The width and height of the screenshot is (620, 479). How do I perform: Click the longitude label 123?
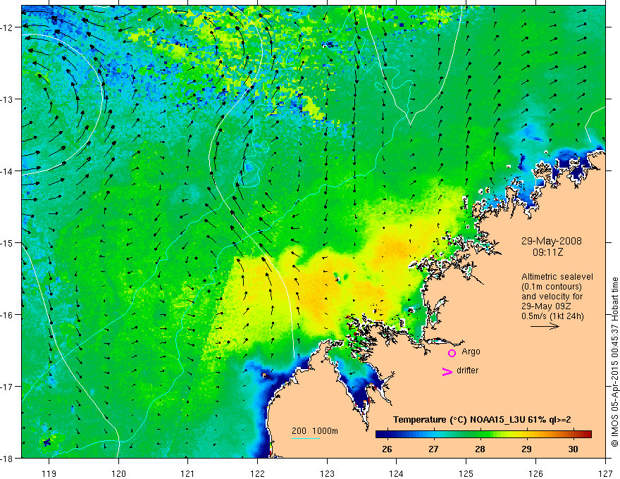click(x=327, y=473)
